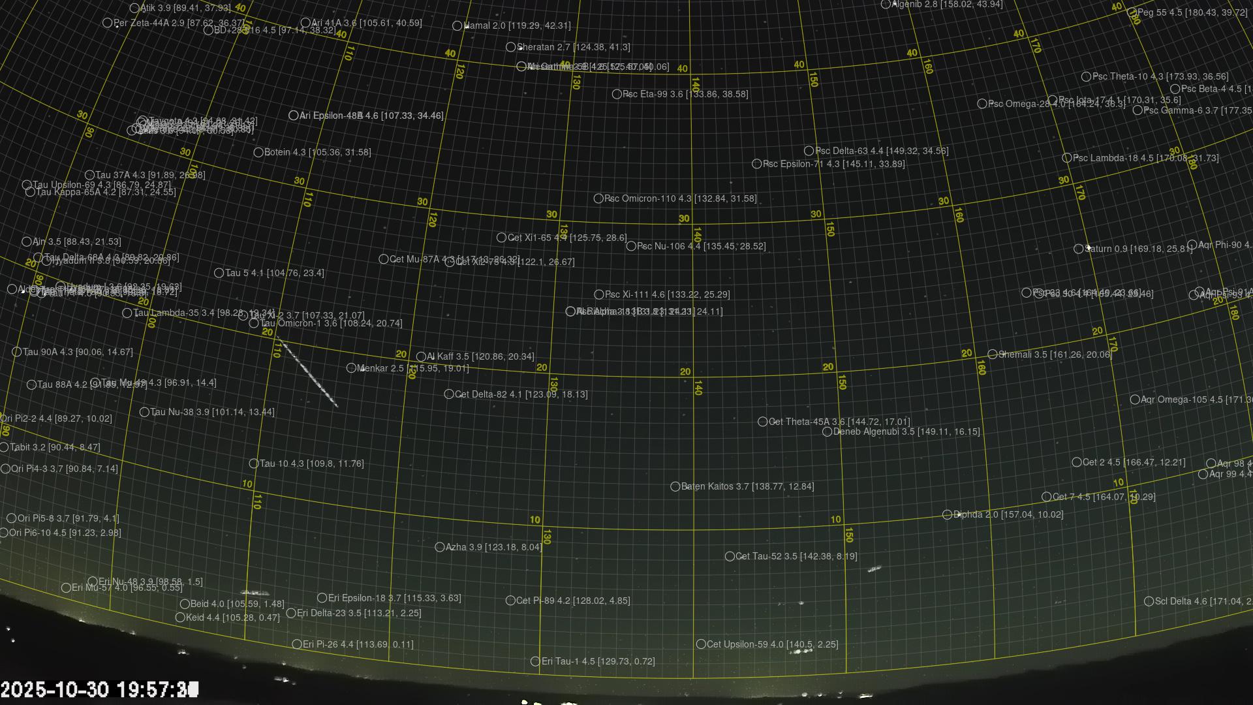The width and height of the screenshot is (1253, 705).
Task: Click the Shemali star circle marker
Action: point(993,354)
